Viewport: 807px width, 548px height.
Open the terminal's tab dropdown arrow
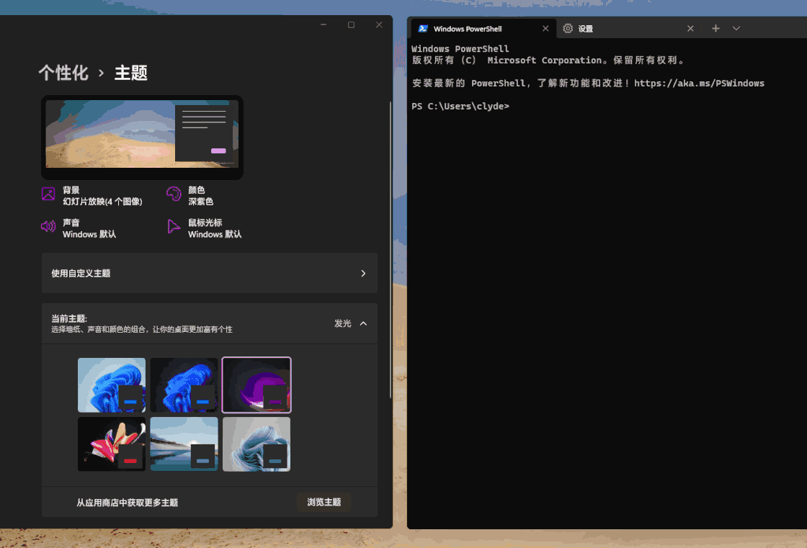736,28
